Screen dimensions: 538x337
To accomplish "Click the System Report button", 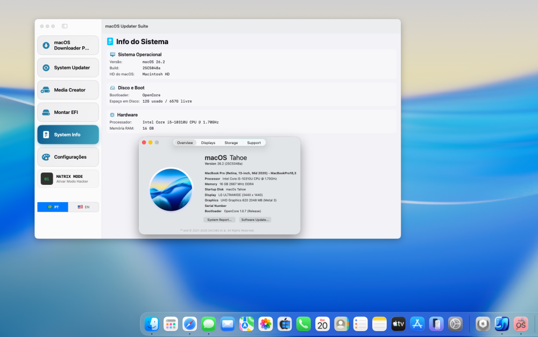I will click(220, 220).
